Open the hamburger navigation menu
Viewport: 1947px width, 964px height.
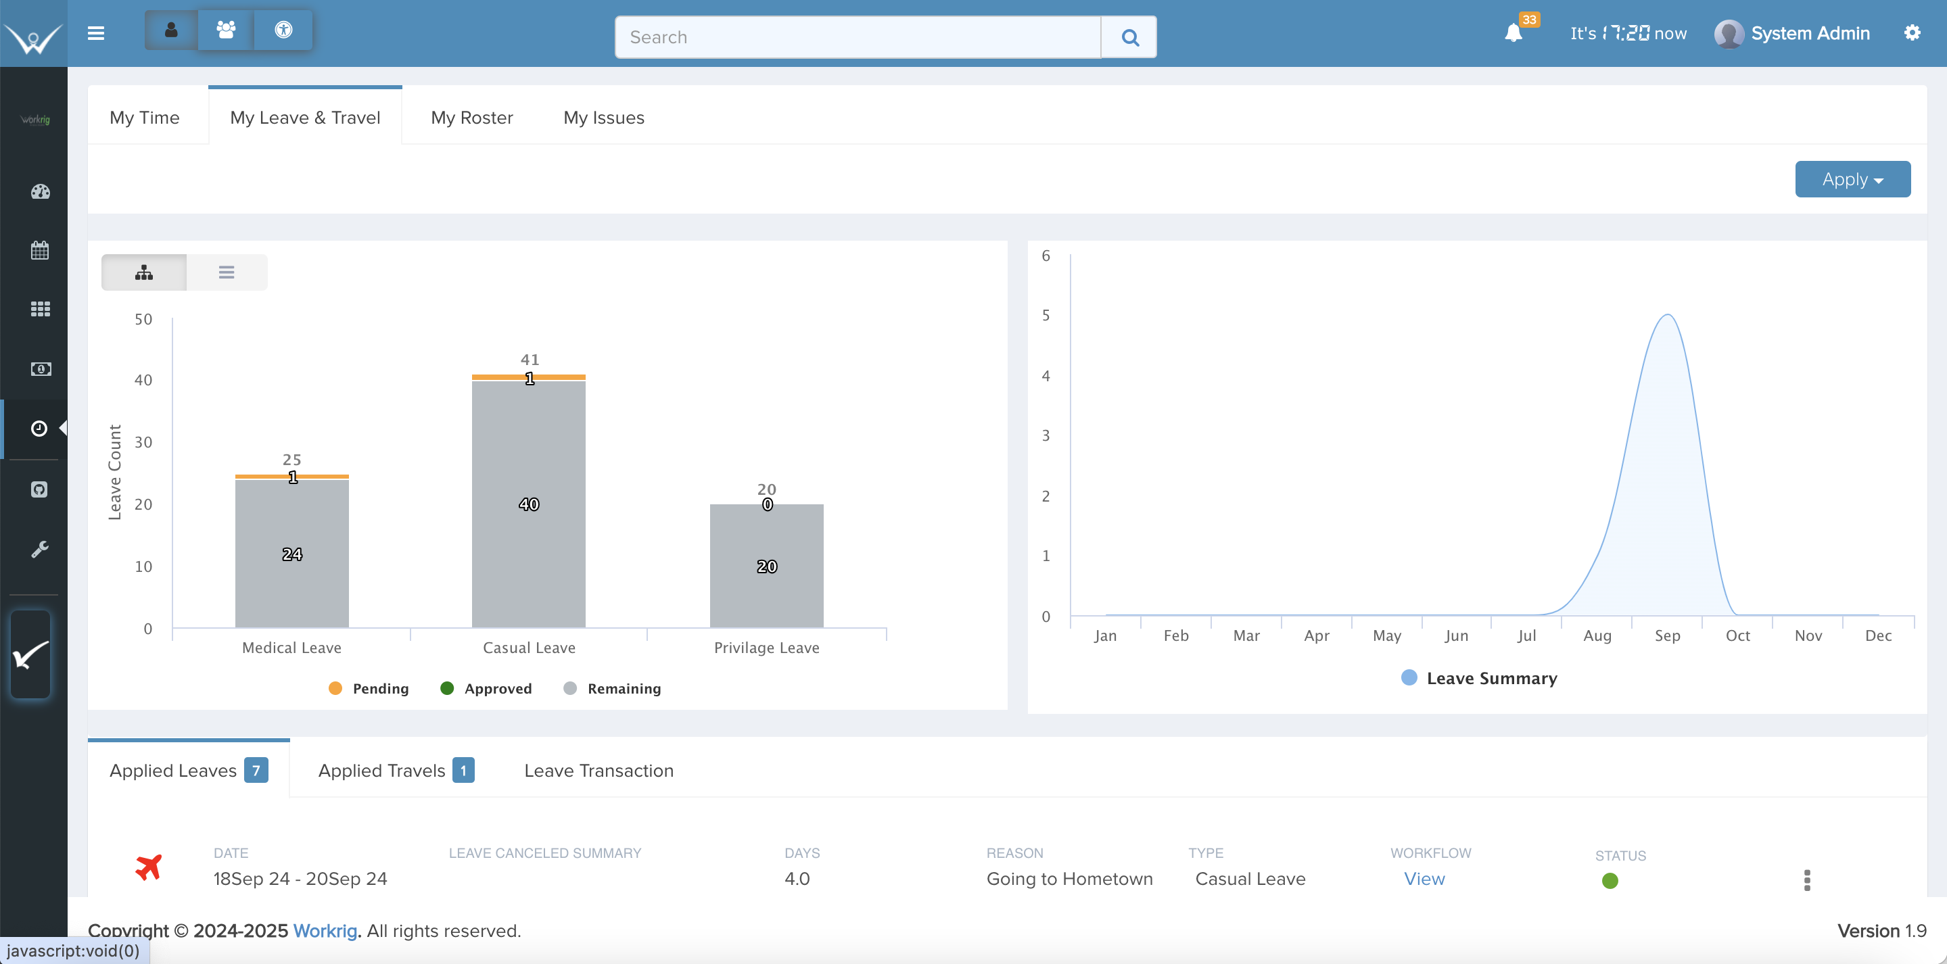point(96,33)
